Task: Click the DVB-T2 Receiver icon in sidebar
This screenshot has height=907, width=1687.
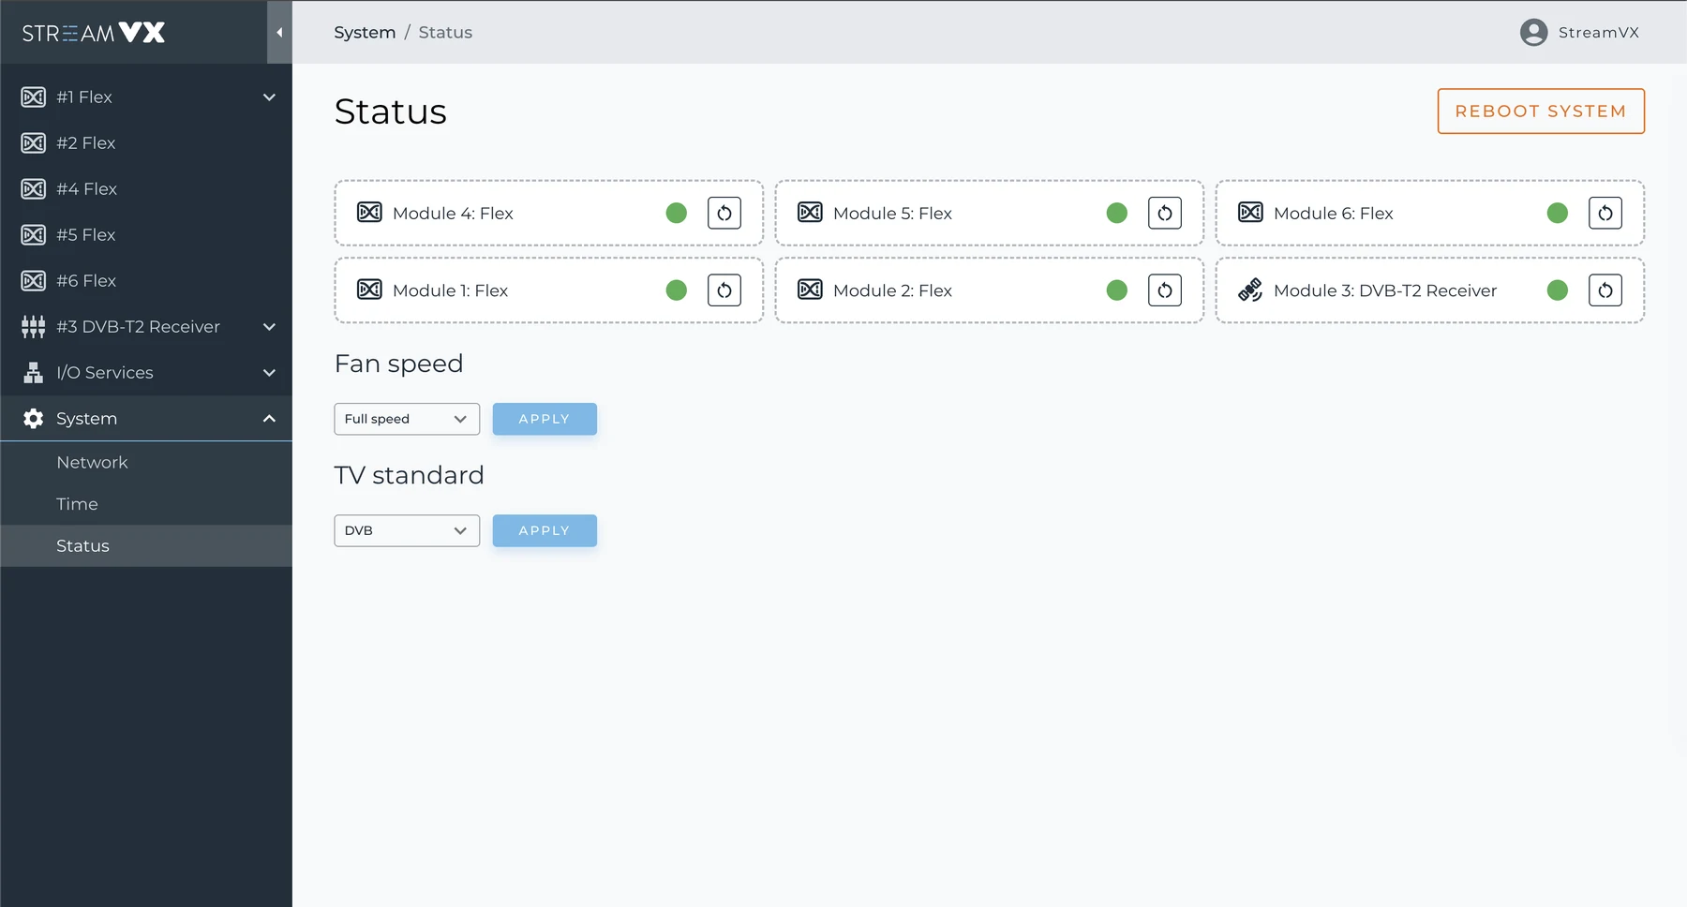Action: click(x=33, y=326)
